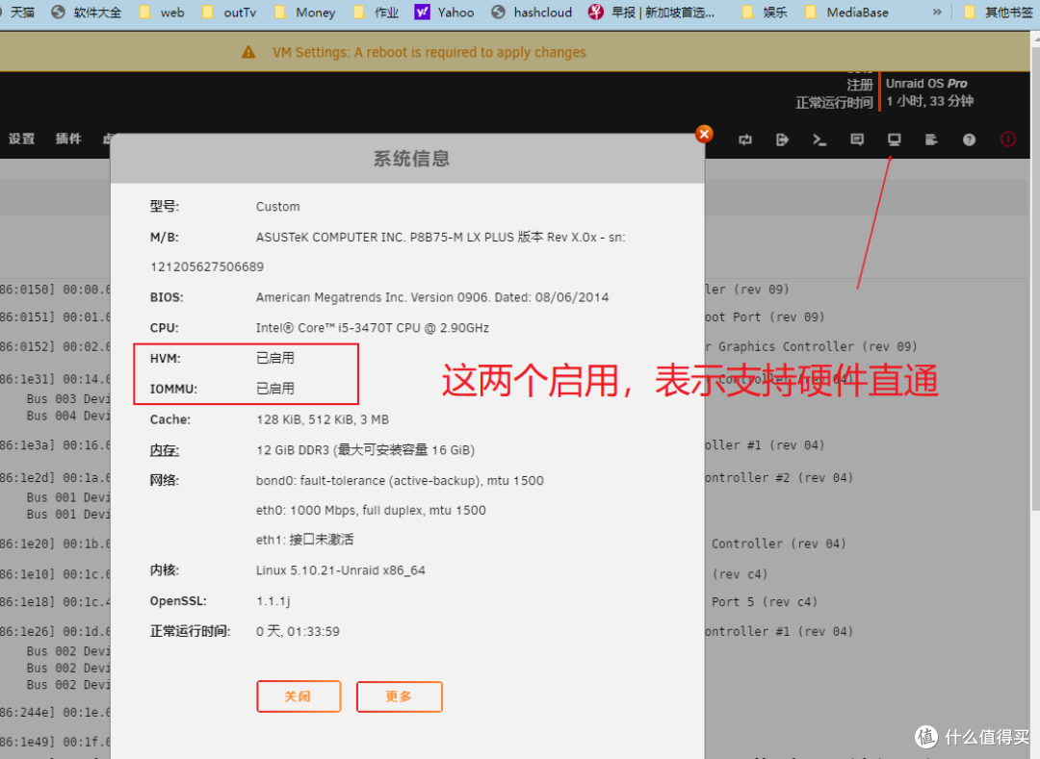The height and width of the screenshot is (759, 1040).
Task: Open the terminal icon in the toolbar
Action: (x=819, y=139)
